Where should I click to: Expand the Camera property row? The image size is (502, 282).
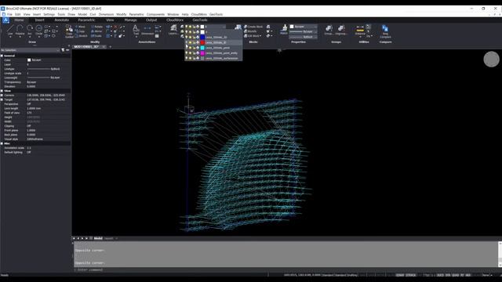coord(2,96)
